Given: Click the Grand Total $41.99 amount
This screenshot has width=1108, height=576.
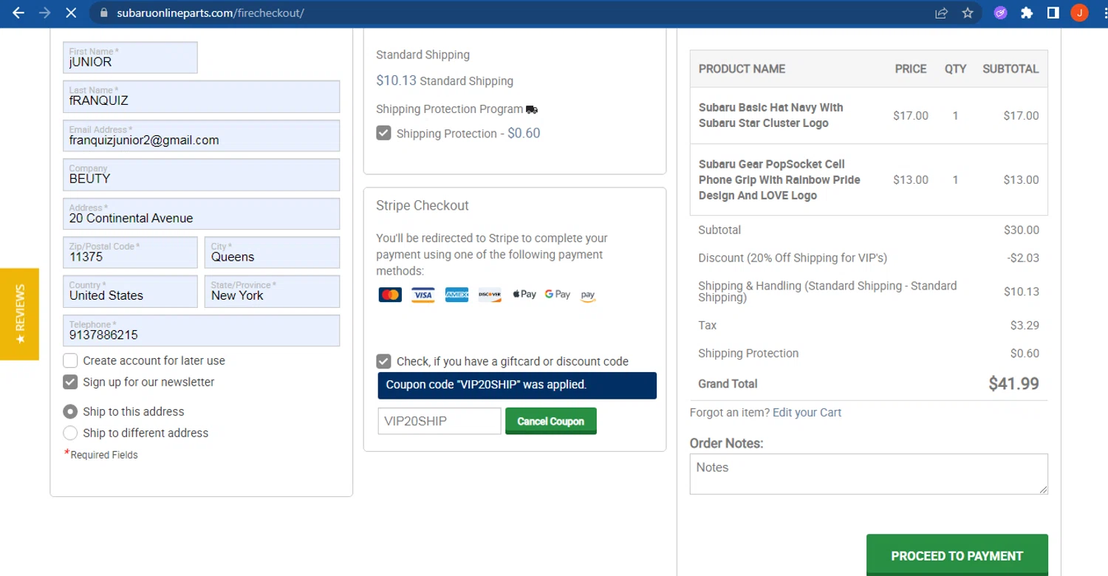Looking at the screenshot, I should (x=1013, y=383).
